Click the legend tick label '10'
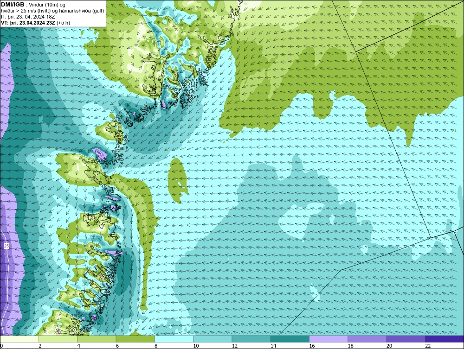This screenshot has height=349, width=464. tap(196, 346)
